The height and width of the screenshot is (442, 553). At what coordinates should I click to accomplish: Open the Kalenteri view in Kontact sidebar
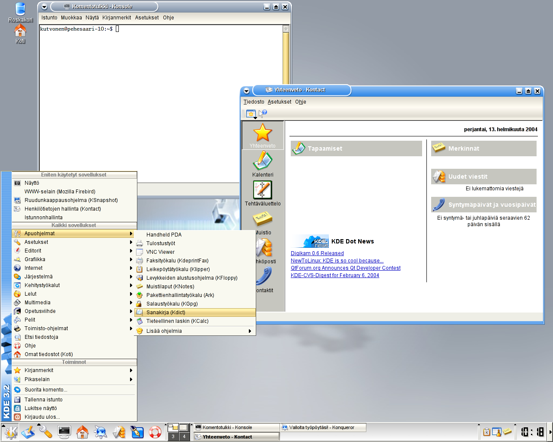point(263,164)
